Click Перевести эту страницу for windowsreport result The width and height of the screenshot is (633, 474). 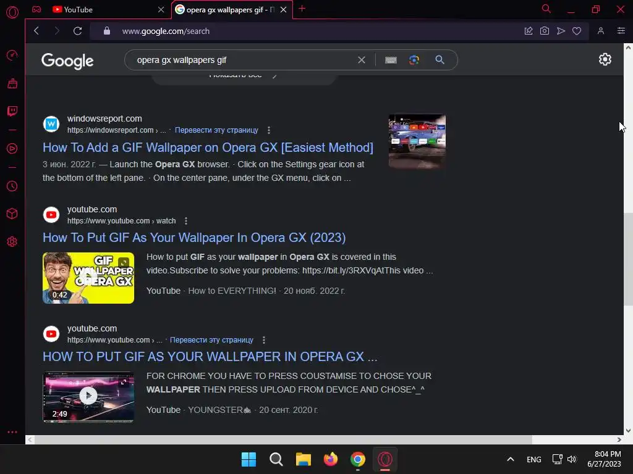tap(216, 130)
